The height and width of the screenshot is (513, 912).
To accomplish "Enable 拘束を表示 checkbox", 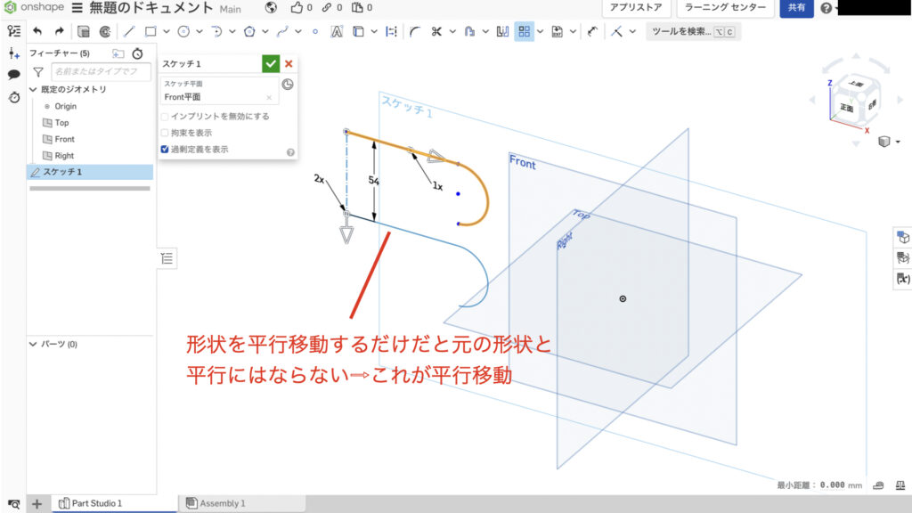I will [165, 133].
